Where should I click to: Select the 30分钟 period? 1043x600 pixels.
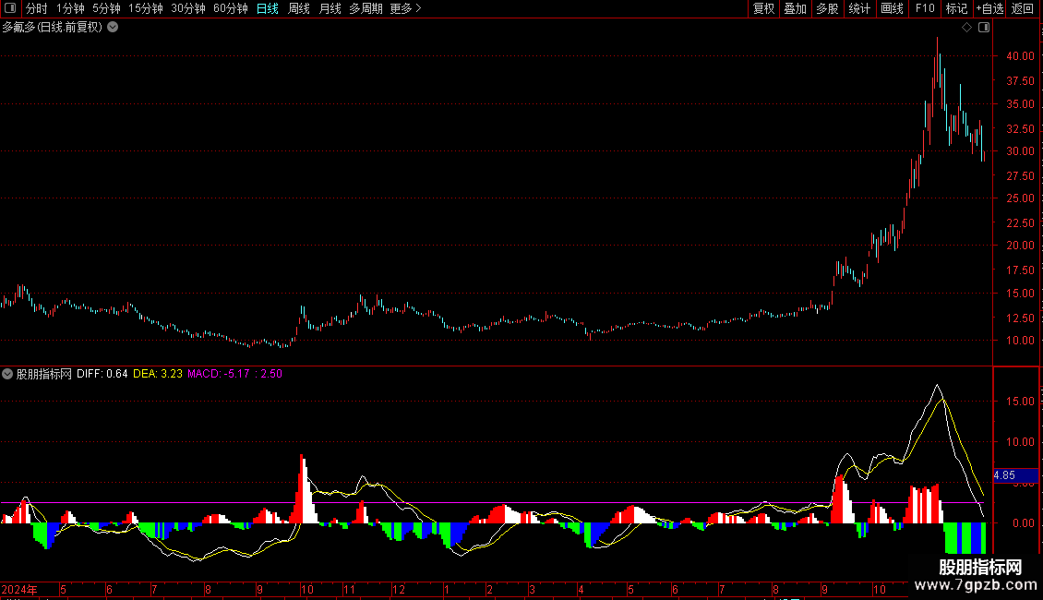click(188, 8)
